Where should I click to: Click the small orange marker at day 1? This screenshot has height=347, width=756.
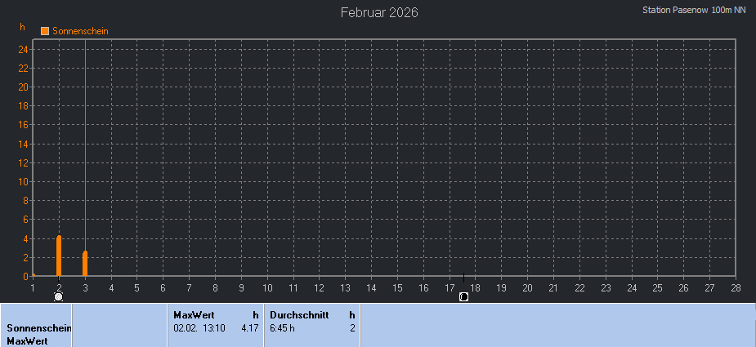point(34,275)
